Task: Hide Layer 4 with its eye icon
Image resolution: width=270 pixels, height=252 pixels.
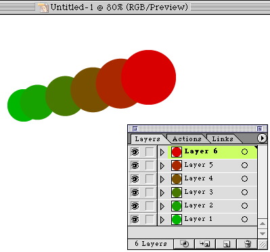Action: click(135, 179)
